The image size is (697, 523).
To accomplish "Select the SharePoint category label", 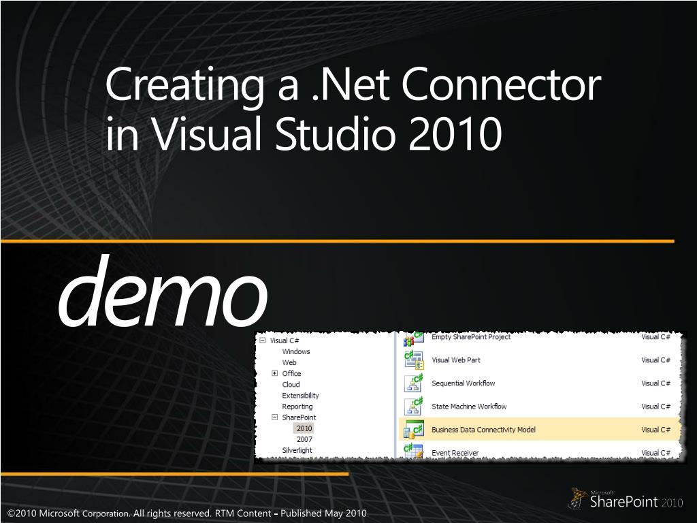I will (x=299, y=417).
